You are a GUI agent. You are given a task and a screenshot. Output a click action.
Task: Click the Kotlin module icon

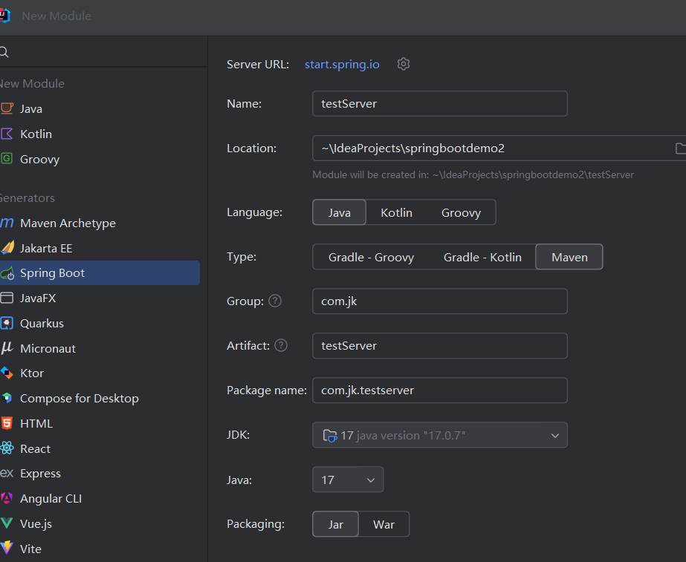point(7,134)
